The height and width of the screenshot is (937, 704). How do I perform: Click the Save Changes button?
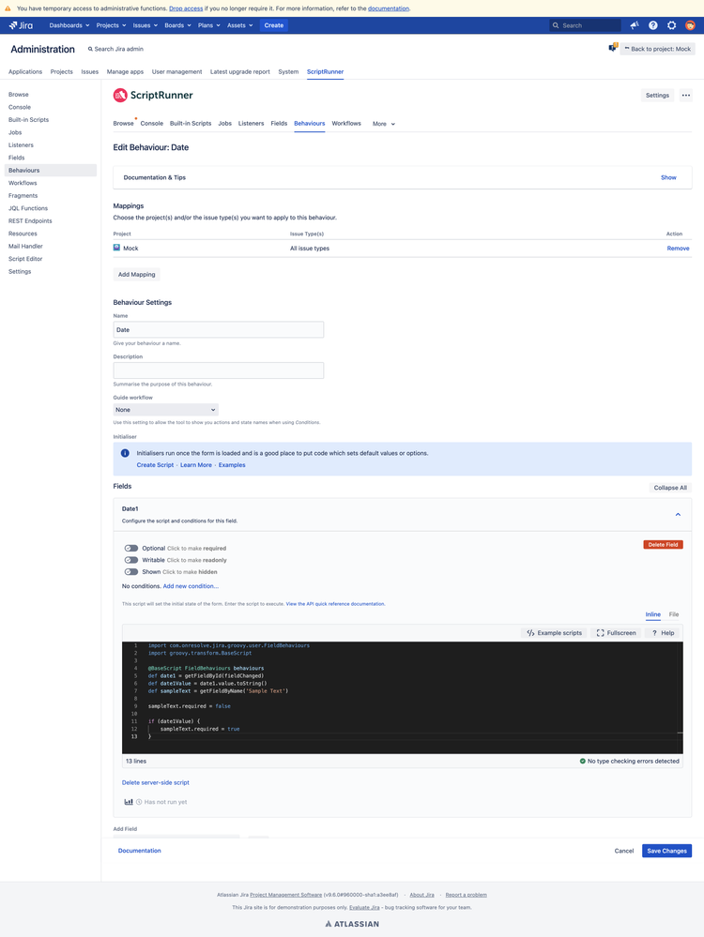coord(666,851)
